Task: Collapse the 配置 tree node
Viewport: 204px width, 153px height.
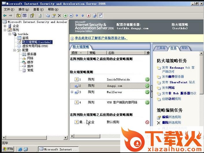Action: [14, 50]
